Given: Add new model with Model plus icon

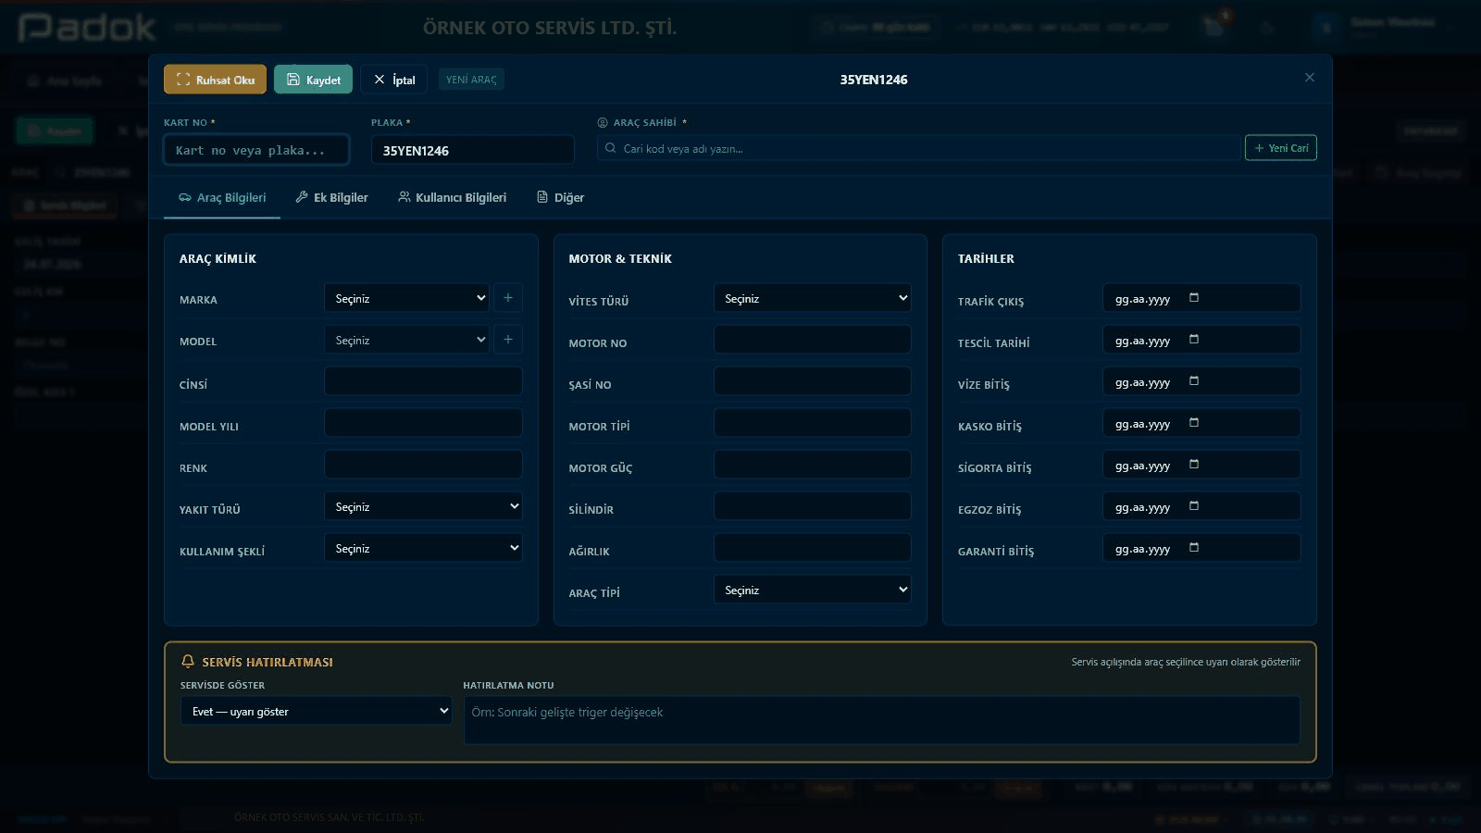Looking at the screenshot, I should tap(508, 340).
